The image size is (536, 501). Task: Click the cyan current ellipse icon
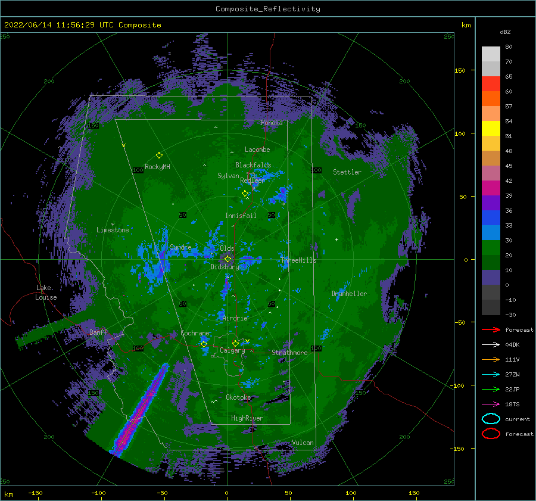tap(491, 419)
